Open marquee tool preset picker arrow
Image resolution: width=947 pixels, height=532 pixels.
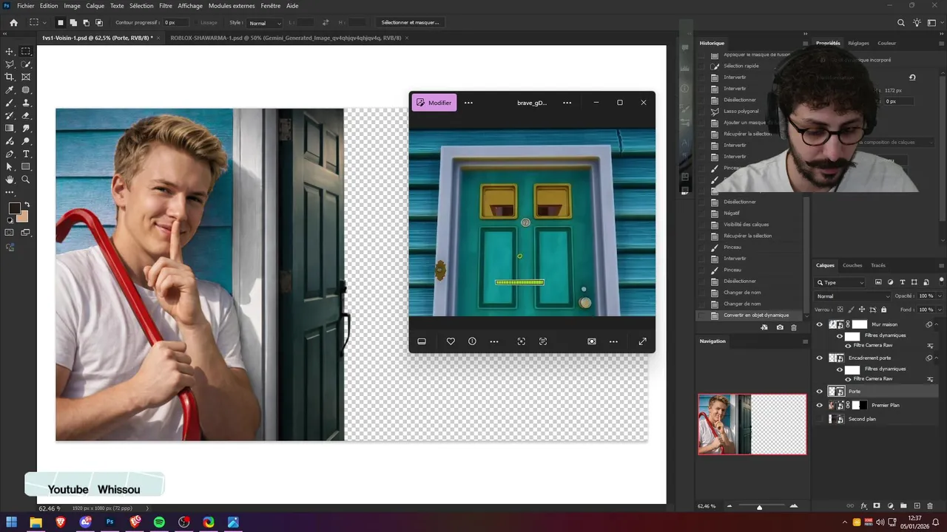coord(44,23)
